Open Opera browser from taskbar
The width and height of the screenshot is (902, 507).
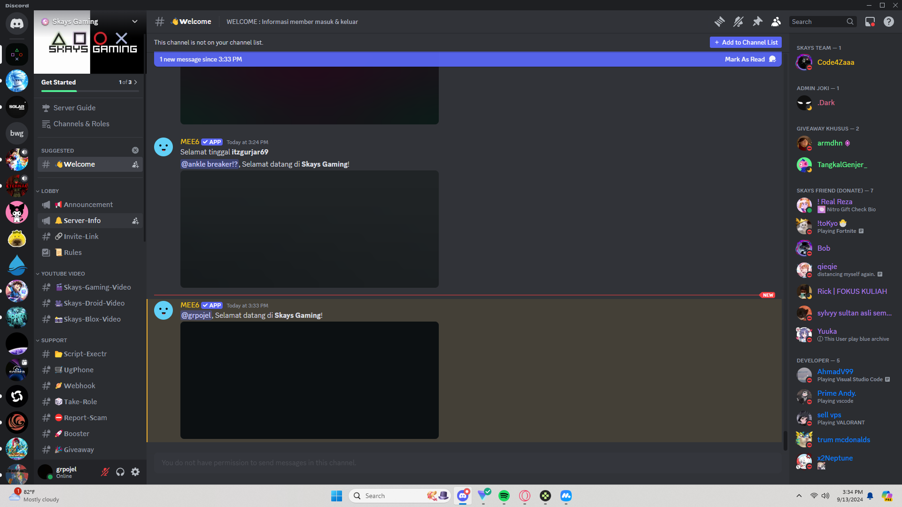[525, 496]
